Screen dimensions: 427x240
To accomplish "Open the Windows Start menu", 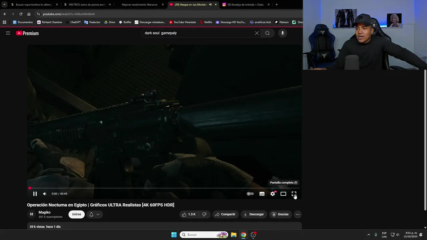I will pos(174,235).
